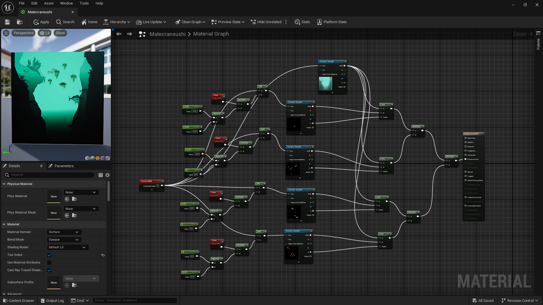This screenshot has height=305, width=543.
Task: Open the Cmd console type dropdown
Action: tap(80, 300)
